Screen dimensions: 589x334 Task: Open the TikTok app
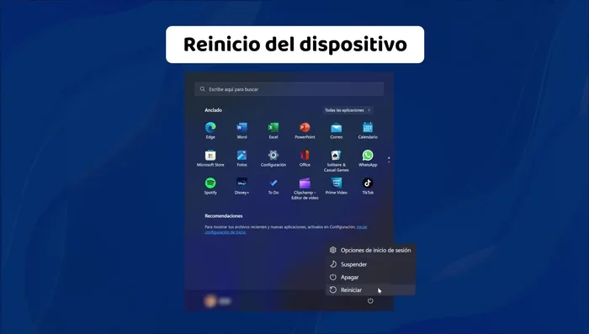coord(368,186)
